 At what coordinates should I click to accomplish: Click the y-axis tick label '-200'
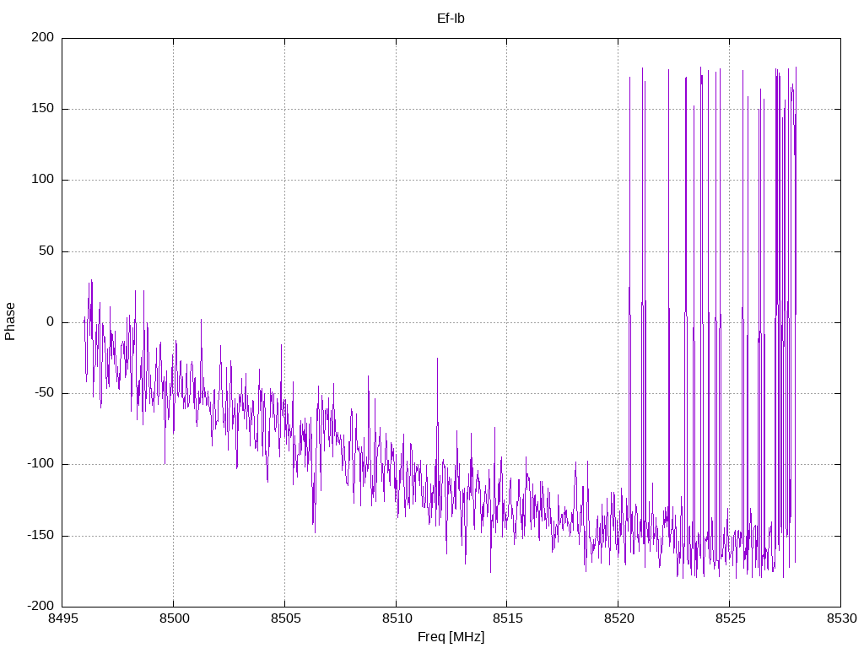[x=40, y=606]
